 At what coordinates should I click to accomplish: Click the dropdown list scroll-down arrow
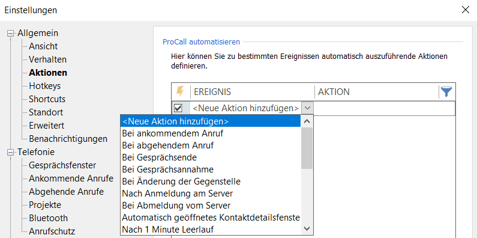pos(307,228)
